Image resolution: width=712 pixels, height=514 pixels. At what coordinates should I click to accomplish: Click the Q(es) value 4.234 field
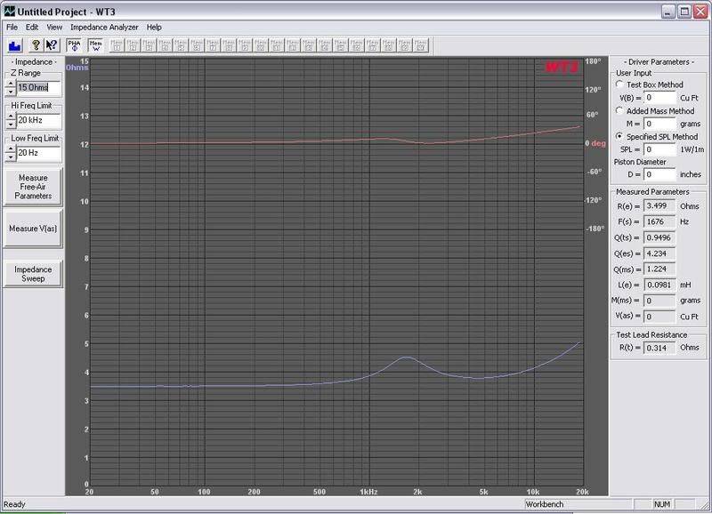pyautogui.click(x=659, y=253)
